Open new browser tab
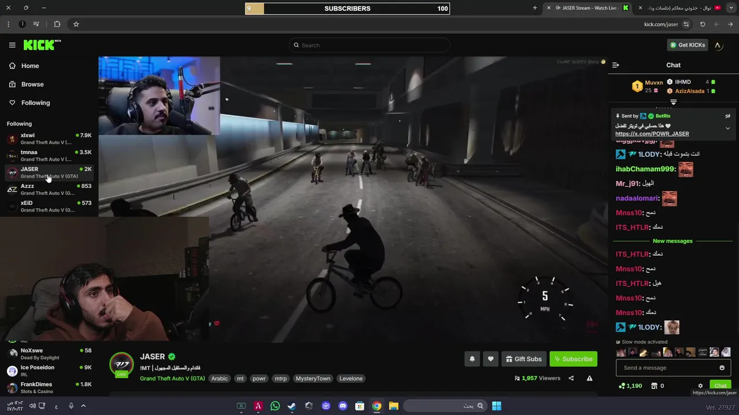 click(535, 8)
